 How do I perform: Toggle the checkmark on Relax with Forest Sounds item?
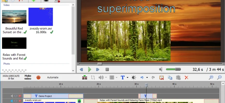click(x=25, y=58)
